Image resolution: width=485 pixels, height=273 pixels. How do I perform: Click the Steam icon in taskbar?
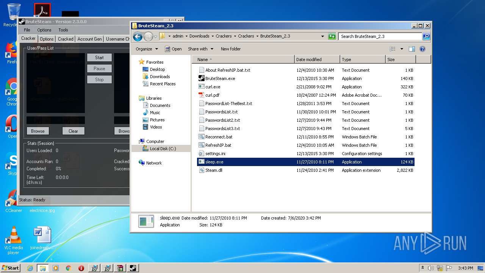point(133,268)
